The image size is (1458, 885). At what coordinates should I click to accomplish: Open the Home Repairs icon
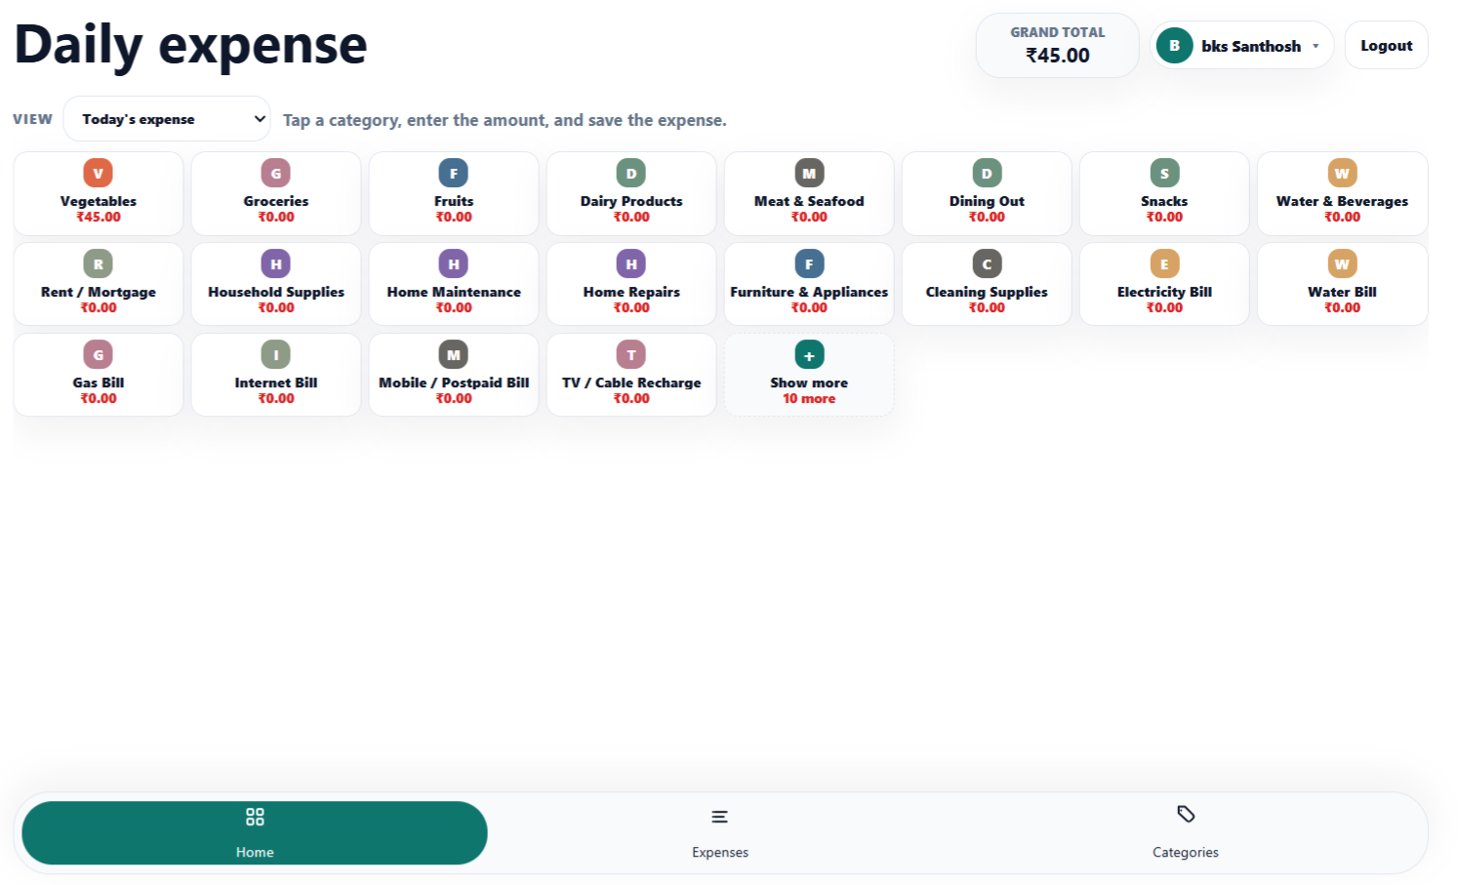point(630,263)
